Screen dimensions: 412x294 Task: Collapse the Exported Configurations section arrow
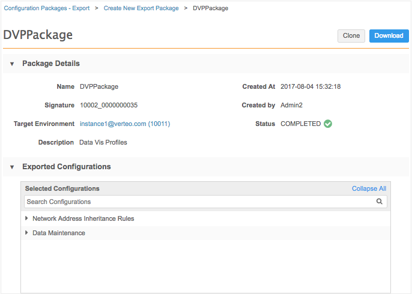pos(12,167)
